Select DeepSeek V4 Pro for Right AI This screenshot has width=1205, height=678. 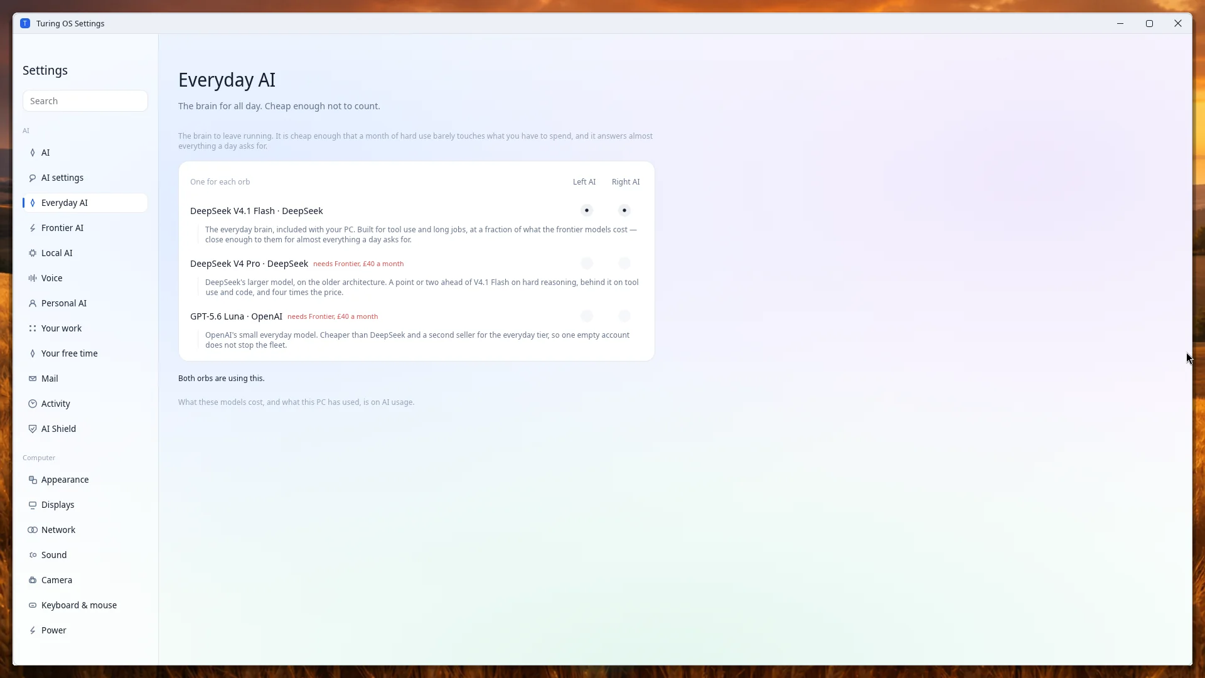[x=624, y=263]
